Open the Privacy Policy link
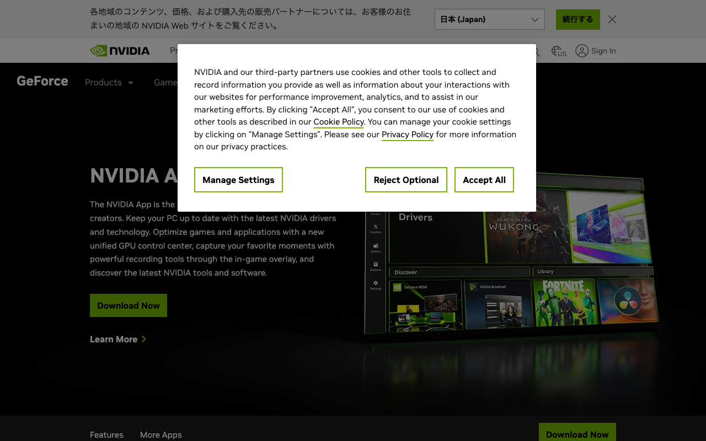The height and width of the screenshot is (441, 706). [408, 135]
